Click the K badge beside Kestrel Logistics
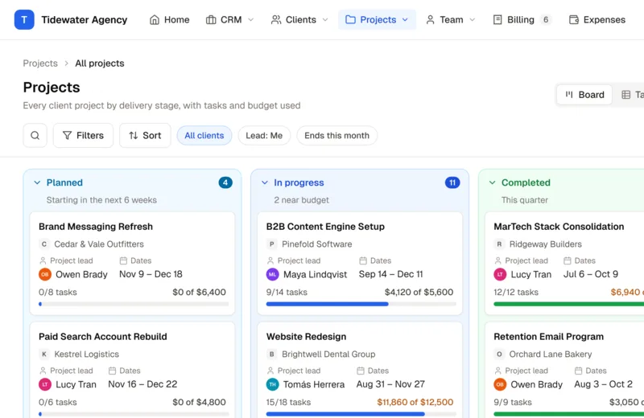Viewport: 644px width, 418px height. click(44, 354)
